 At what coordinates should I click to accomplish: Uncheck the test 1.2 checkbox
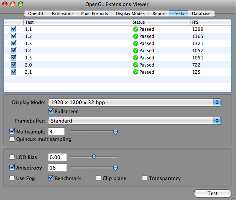coord(14,36)
